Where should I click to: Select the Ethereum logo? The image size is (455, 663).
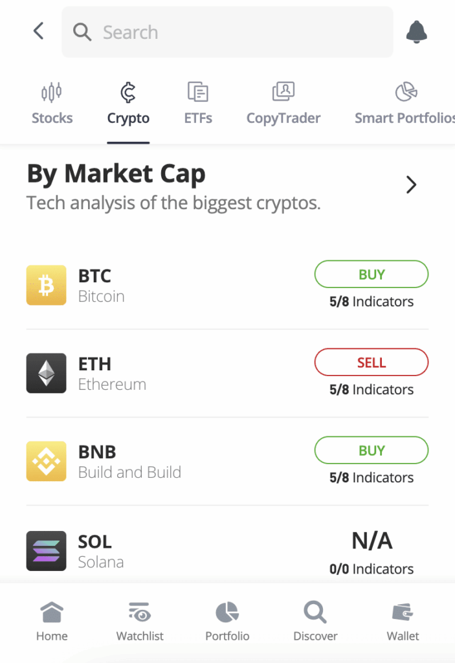(x=46, y=373)
